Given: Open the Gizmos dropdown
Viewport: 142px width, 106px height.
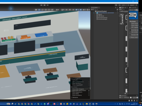Looking at the screenshot, I should pos(88,10).
